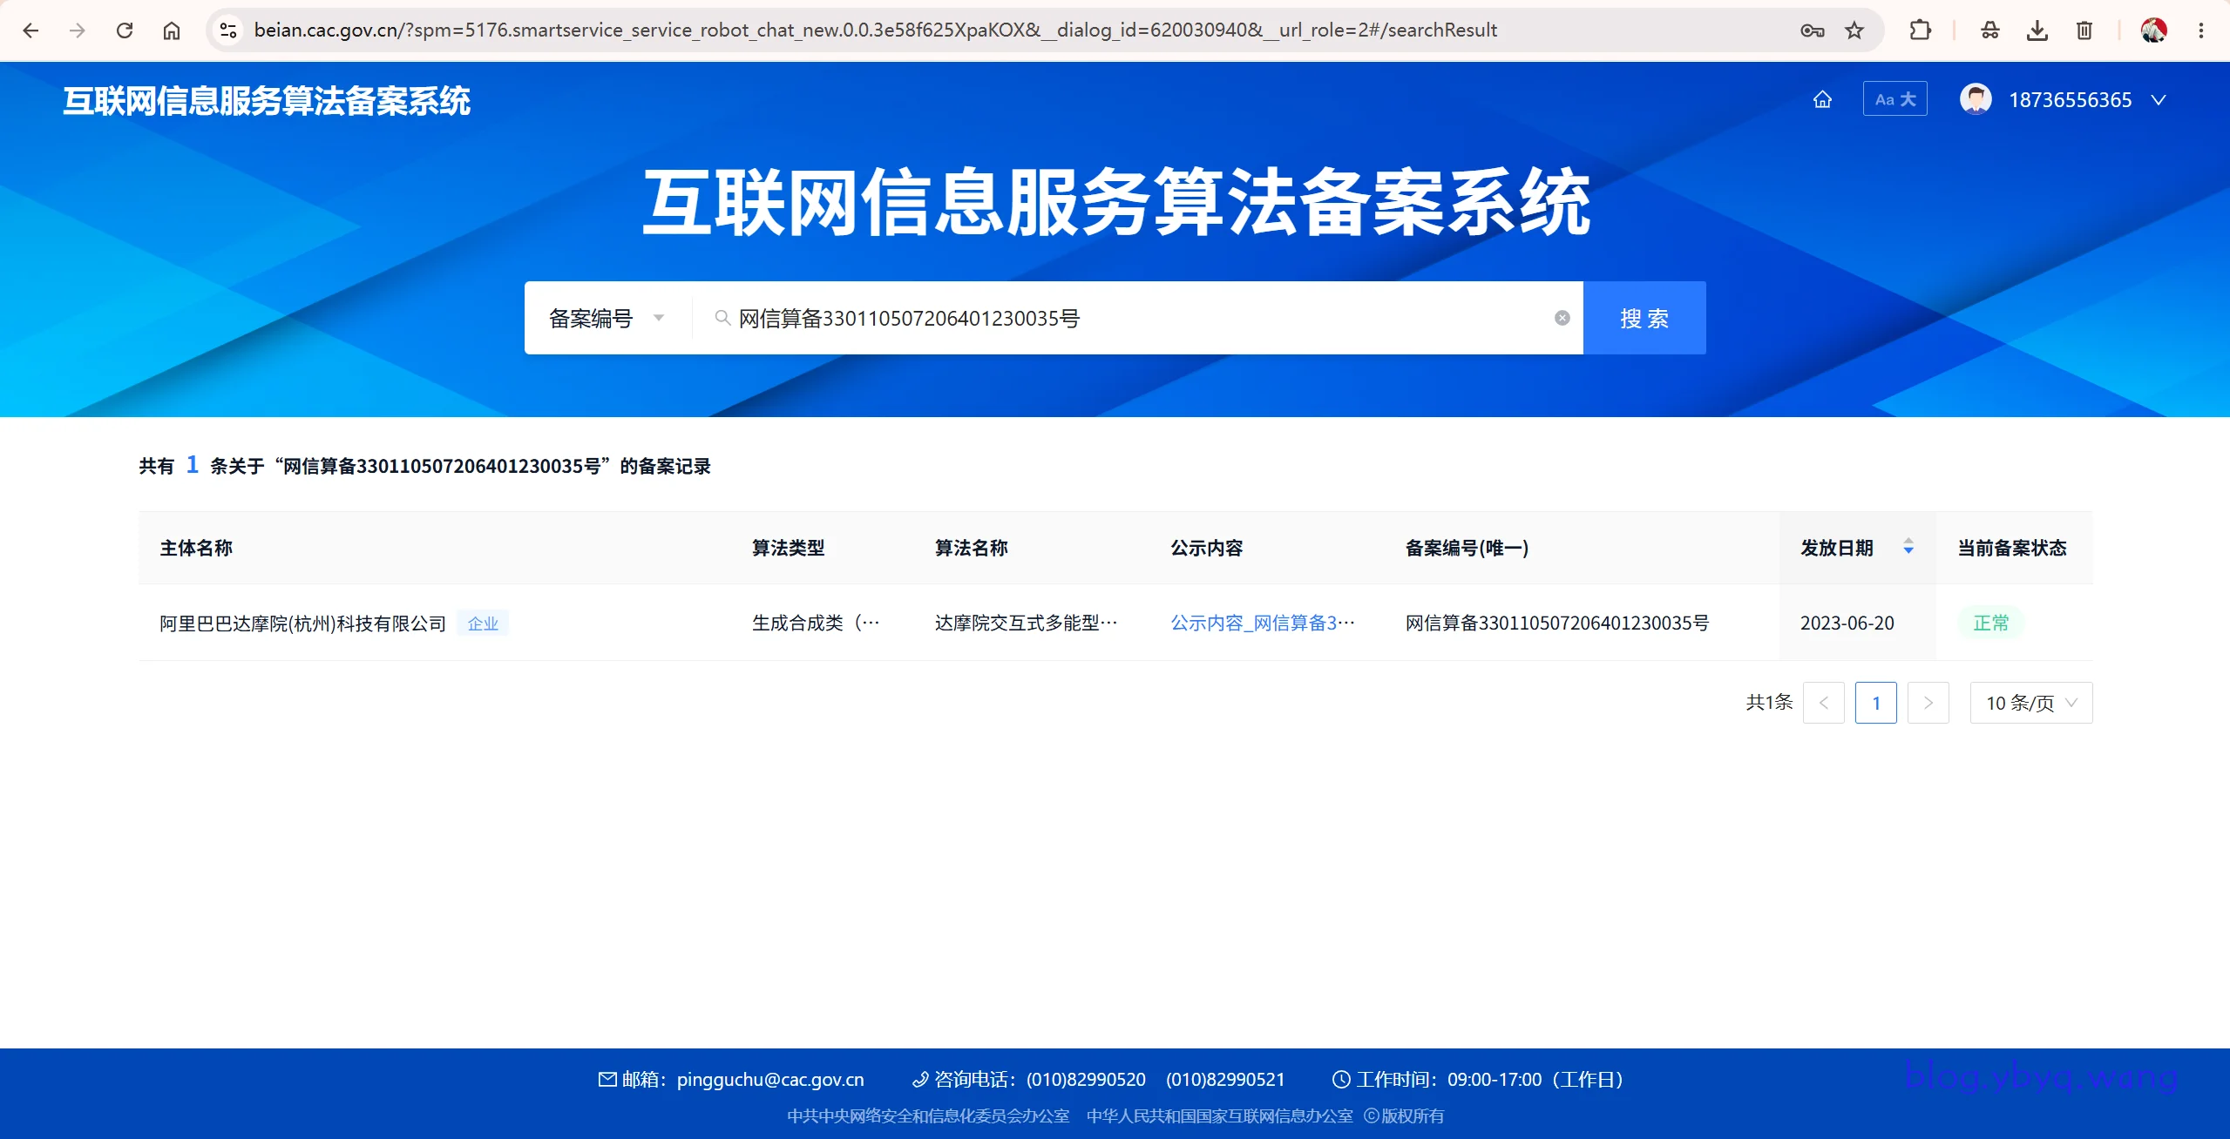Click the 互联网信息服务算法备案系统 header logo text

267,101
